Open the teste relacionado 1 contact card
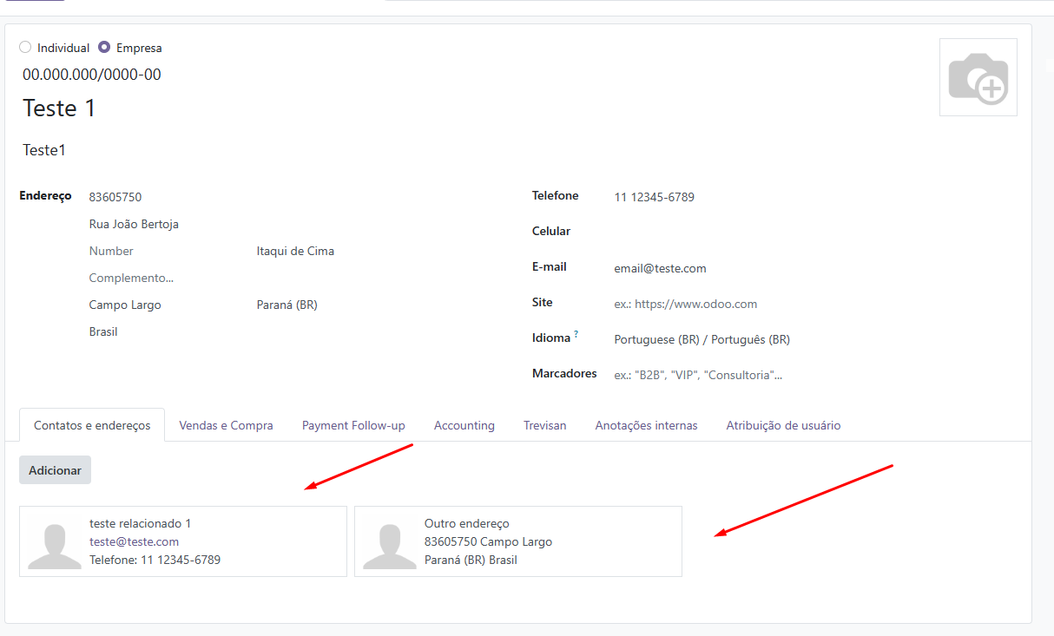This screenshot has width=1054, height=636. 183,541
